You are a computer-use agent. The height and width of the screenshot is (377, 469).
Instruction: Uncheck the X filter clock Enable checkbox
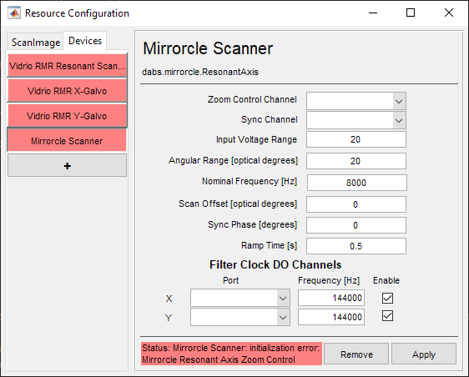click(387, 298)
